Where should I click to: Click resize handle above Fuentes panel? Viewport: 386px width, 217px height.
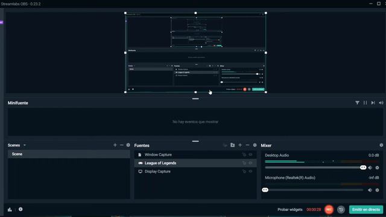tap(195, 141)
